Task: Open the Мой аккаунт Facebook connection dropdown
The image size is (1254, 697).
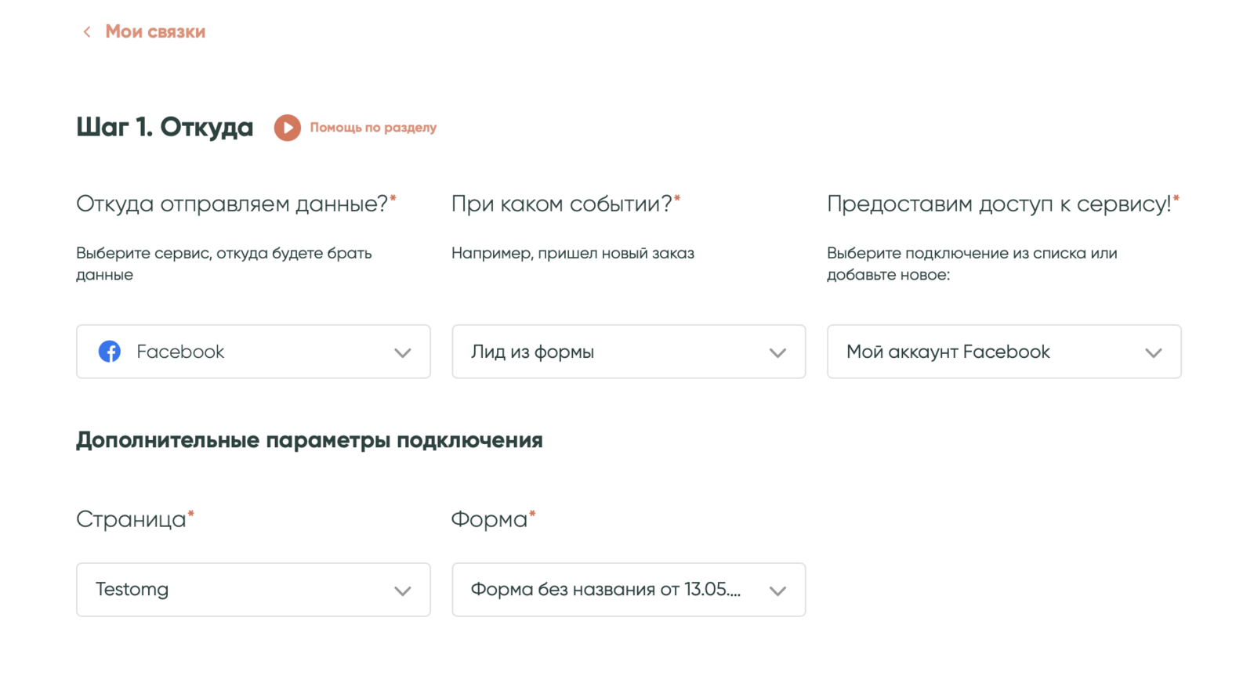Action: click(x=988, y=352)
